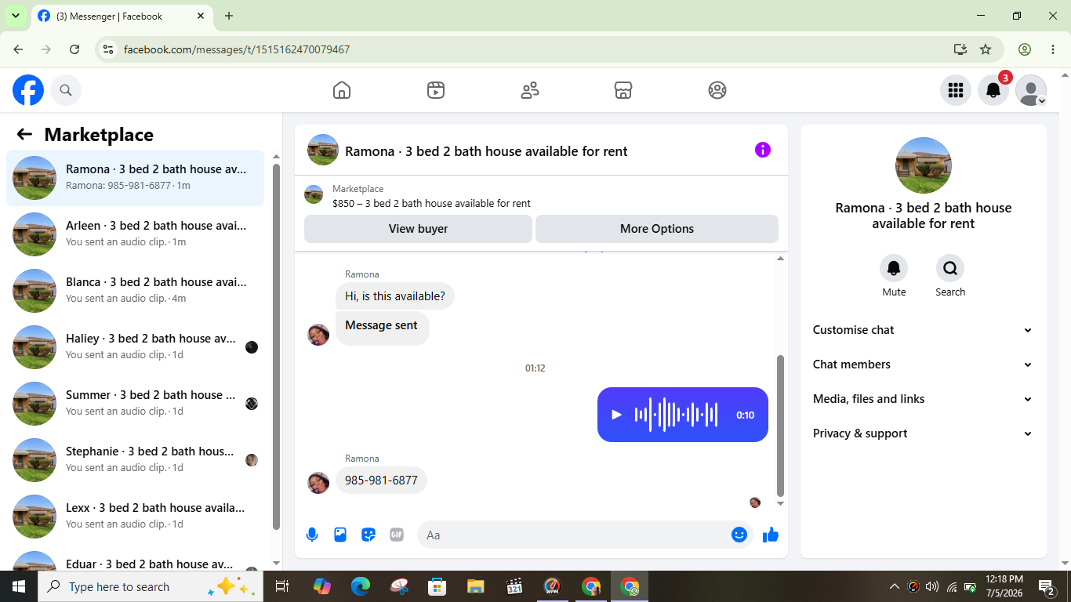Image resolution: width=1071 pixels, height=602 pixels.
Task: Open the account profile dropdown
Action: [1031, 90]
